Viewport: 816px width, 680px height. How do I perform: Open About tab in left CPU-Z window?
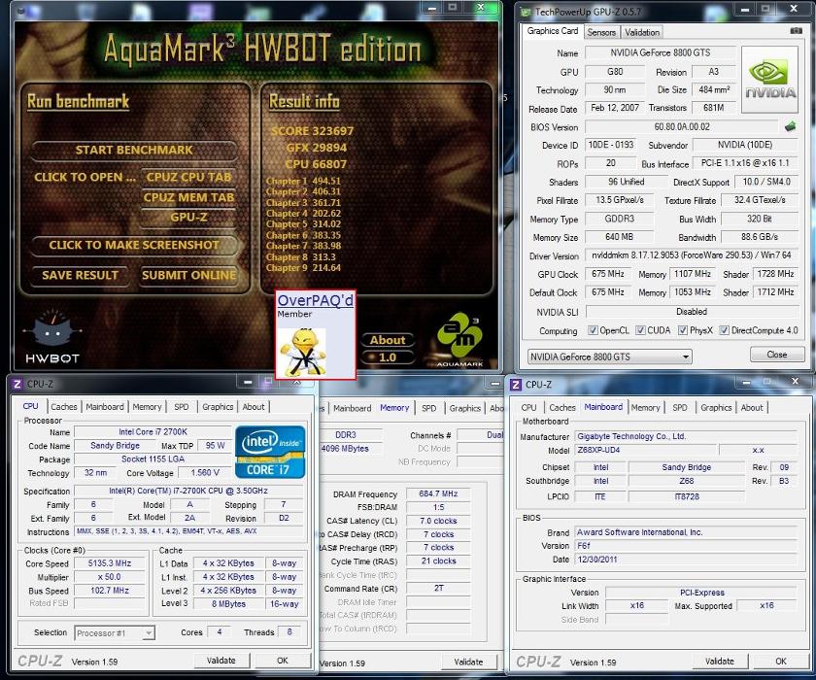(254, 407)
